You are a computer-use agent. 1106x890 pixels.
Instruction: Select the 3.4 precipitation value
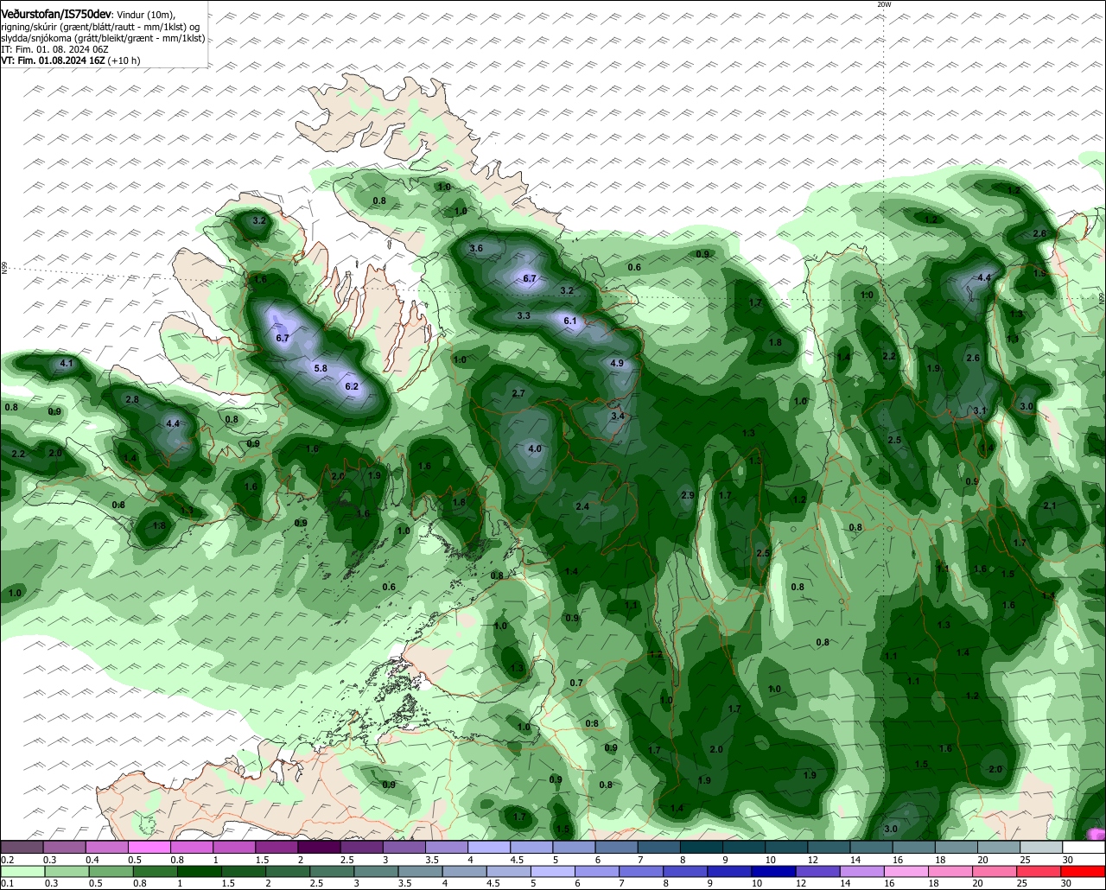(617, 416)
